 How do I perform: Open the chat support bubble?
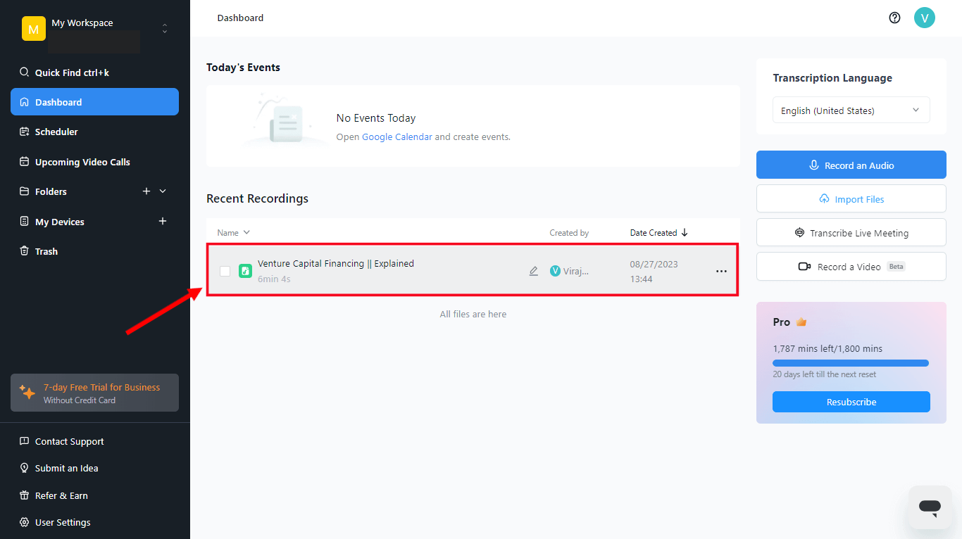pyautogui.click(x=930, y=507)
